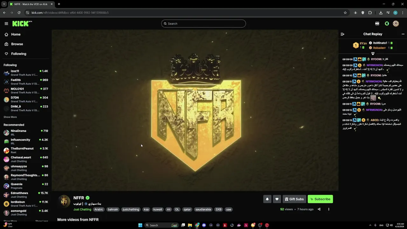The width and height of the screenshot is (407, 229).
Task: Open the browser extensions puzzle icon
Action: pos(370,13)
